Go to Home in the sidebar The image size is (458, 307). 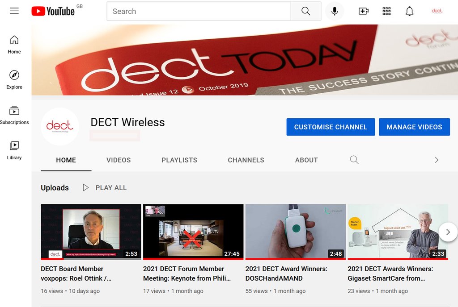14,45
